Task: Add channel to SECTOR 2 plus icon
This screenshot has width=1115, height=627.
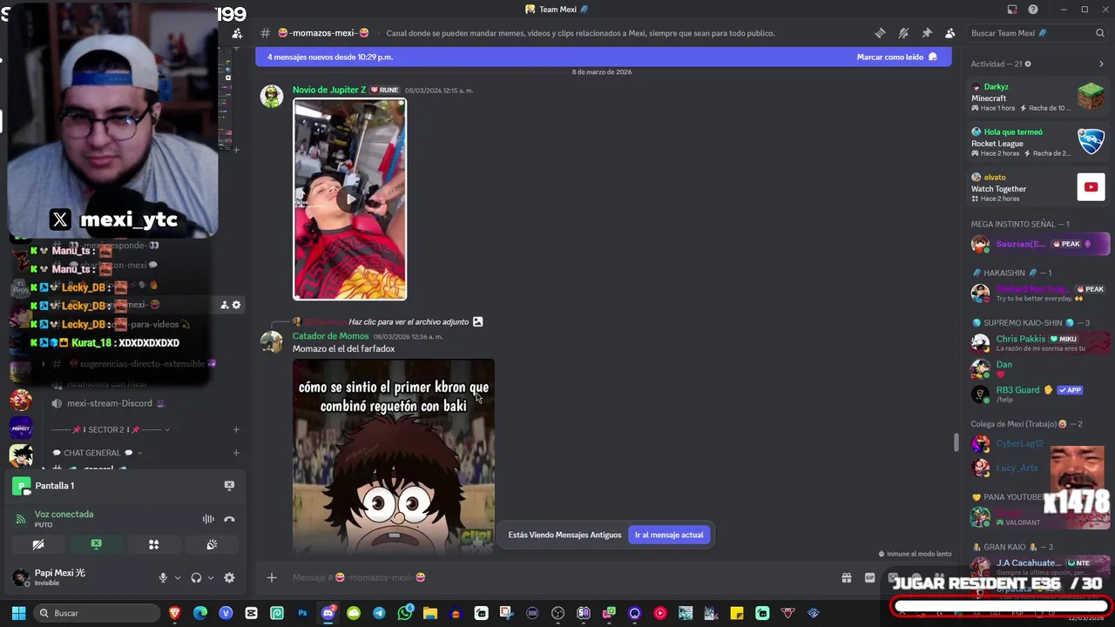Action: click(236, 429)
